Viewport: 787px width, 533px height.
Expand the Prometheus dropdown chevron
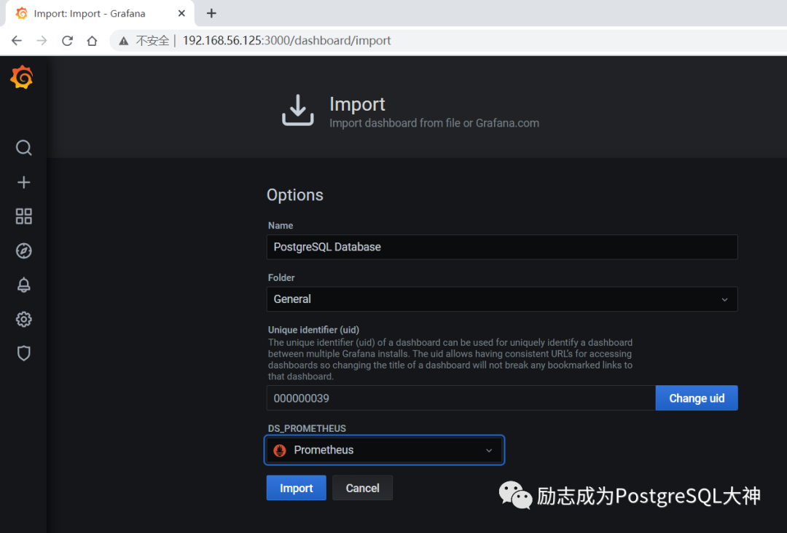tap(488, 450)
